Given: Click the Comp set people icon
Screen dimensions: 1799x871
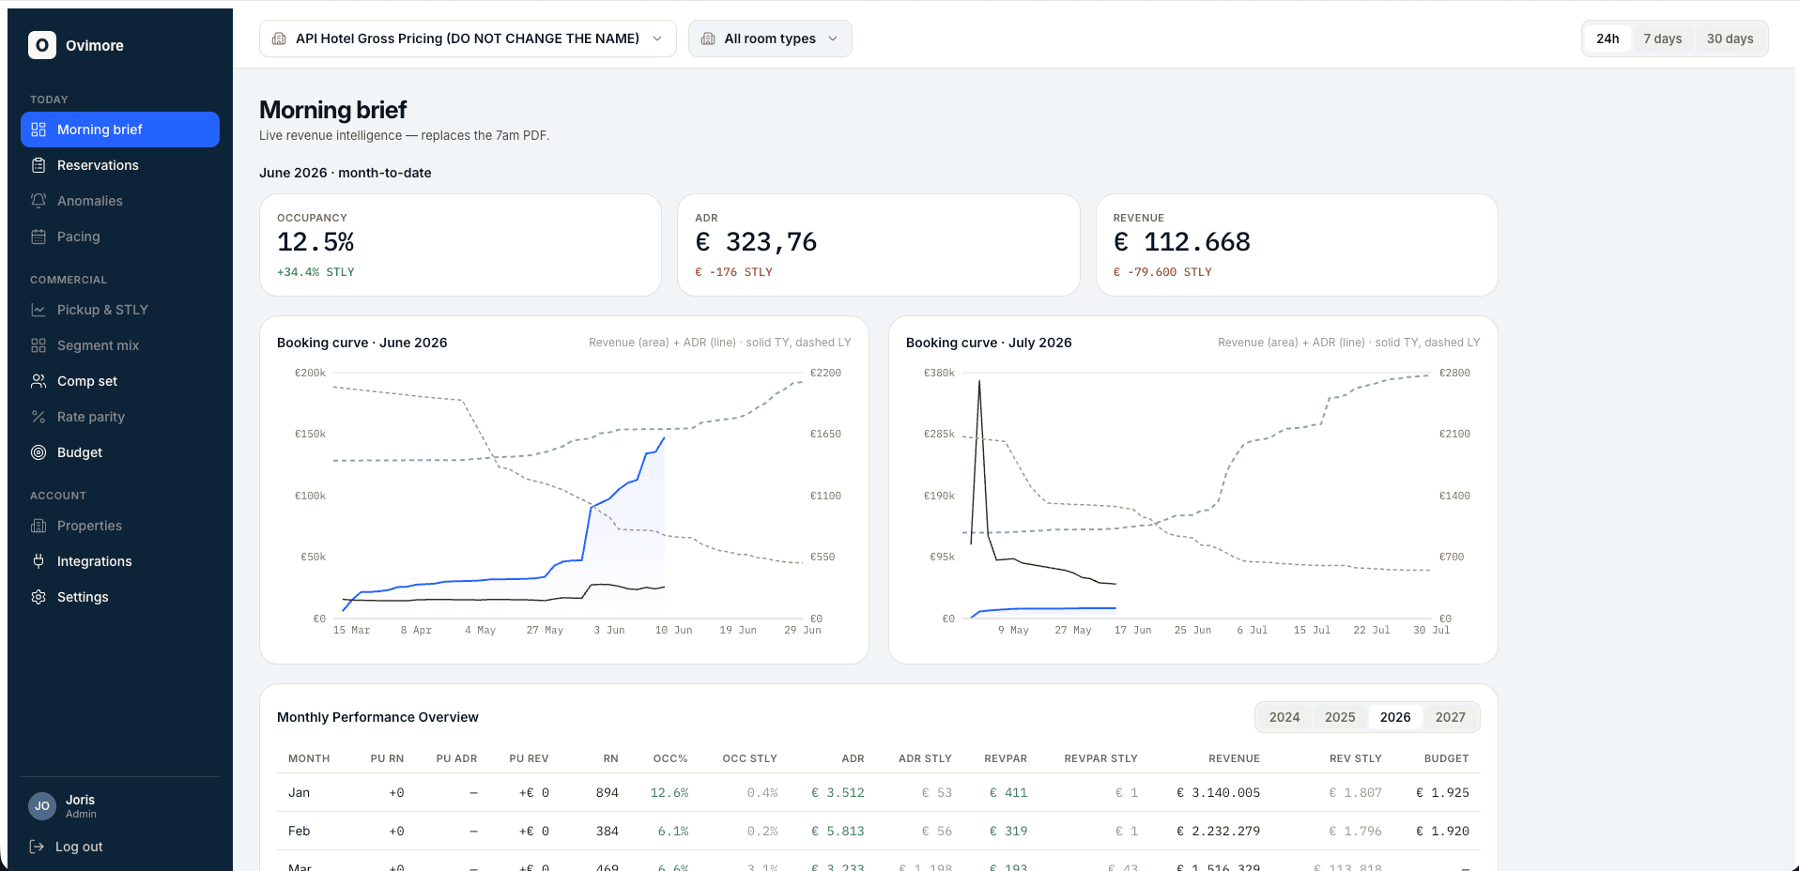Looking at the screenshot, I should pyautogui.click(x=38, y=381).
